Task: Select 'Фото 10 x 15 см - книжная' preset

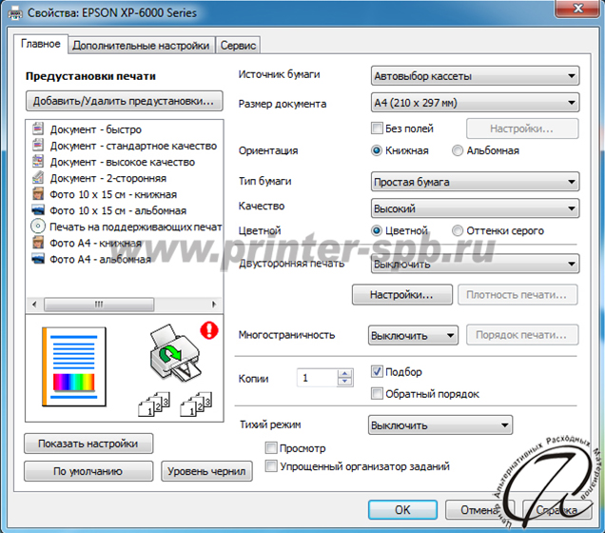Action: [x=113, y=194]
